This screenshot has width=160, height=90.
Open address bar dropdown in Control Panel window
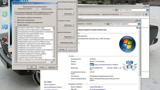pyautogui.click(x=105, y=24)
